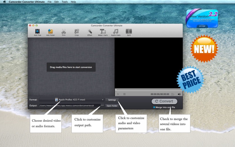The height and width of the screenshot is (147, 235).
Task: Toggle the Merge into one file checkbox
Action: pyautogui.click(x=154, y=107)
